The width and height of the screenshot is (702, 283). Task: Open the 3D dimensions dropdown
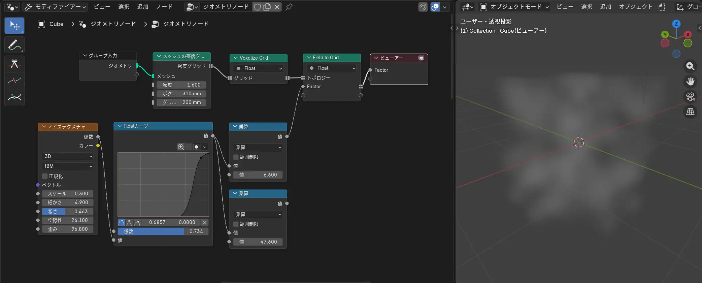[x=68, y=156]
